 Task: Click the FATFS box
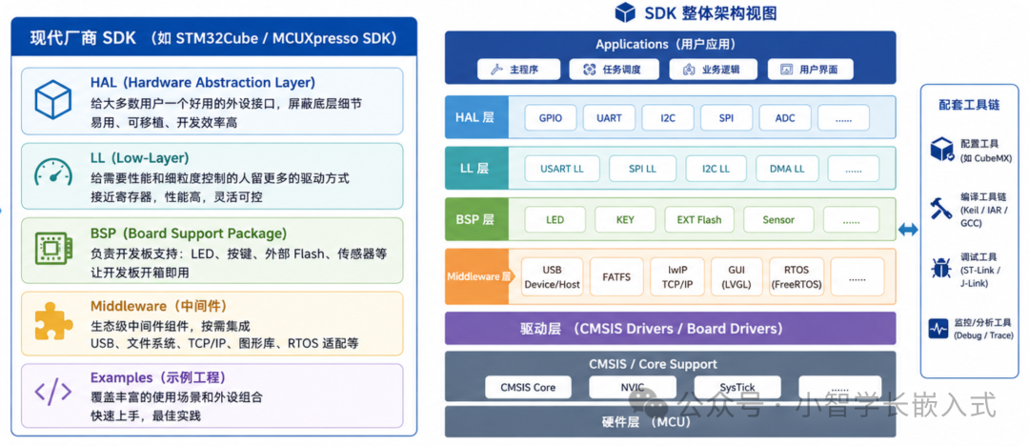coord(616,276)
